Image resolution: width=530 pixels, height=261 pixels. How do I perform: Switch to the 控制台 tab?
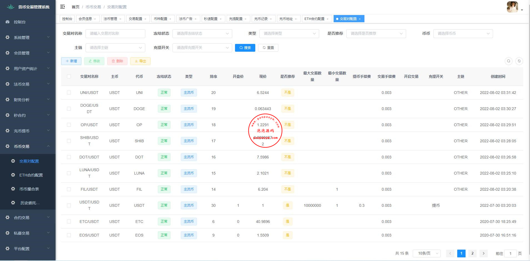click(x=67, y=19)
